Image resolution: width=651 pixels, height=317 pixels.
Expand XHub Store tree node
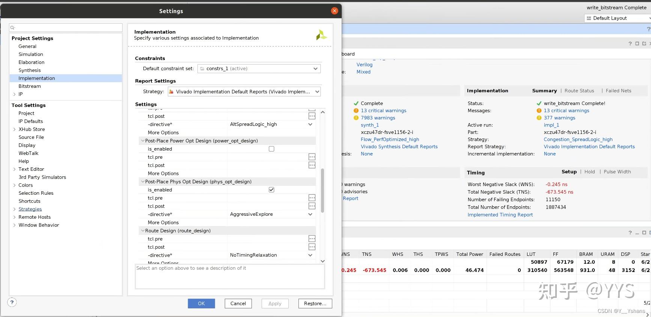[14, 129]
